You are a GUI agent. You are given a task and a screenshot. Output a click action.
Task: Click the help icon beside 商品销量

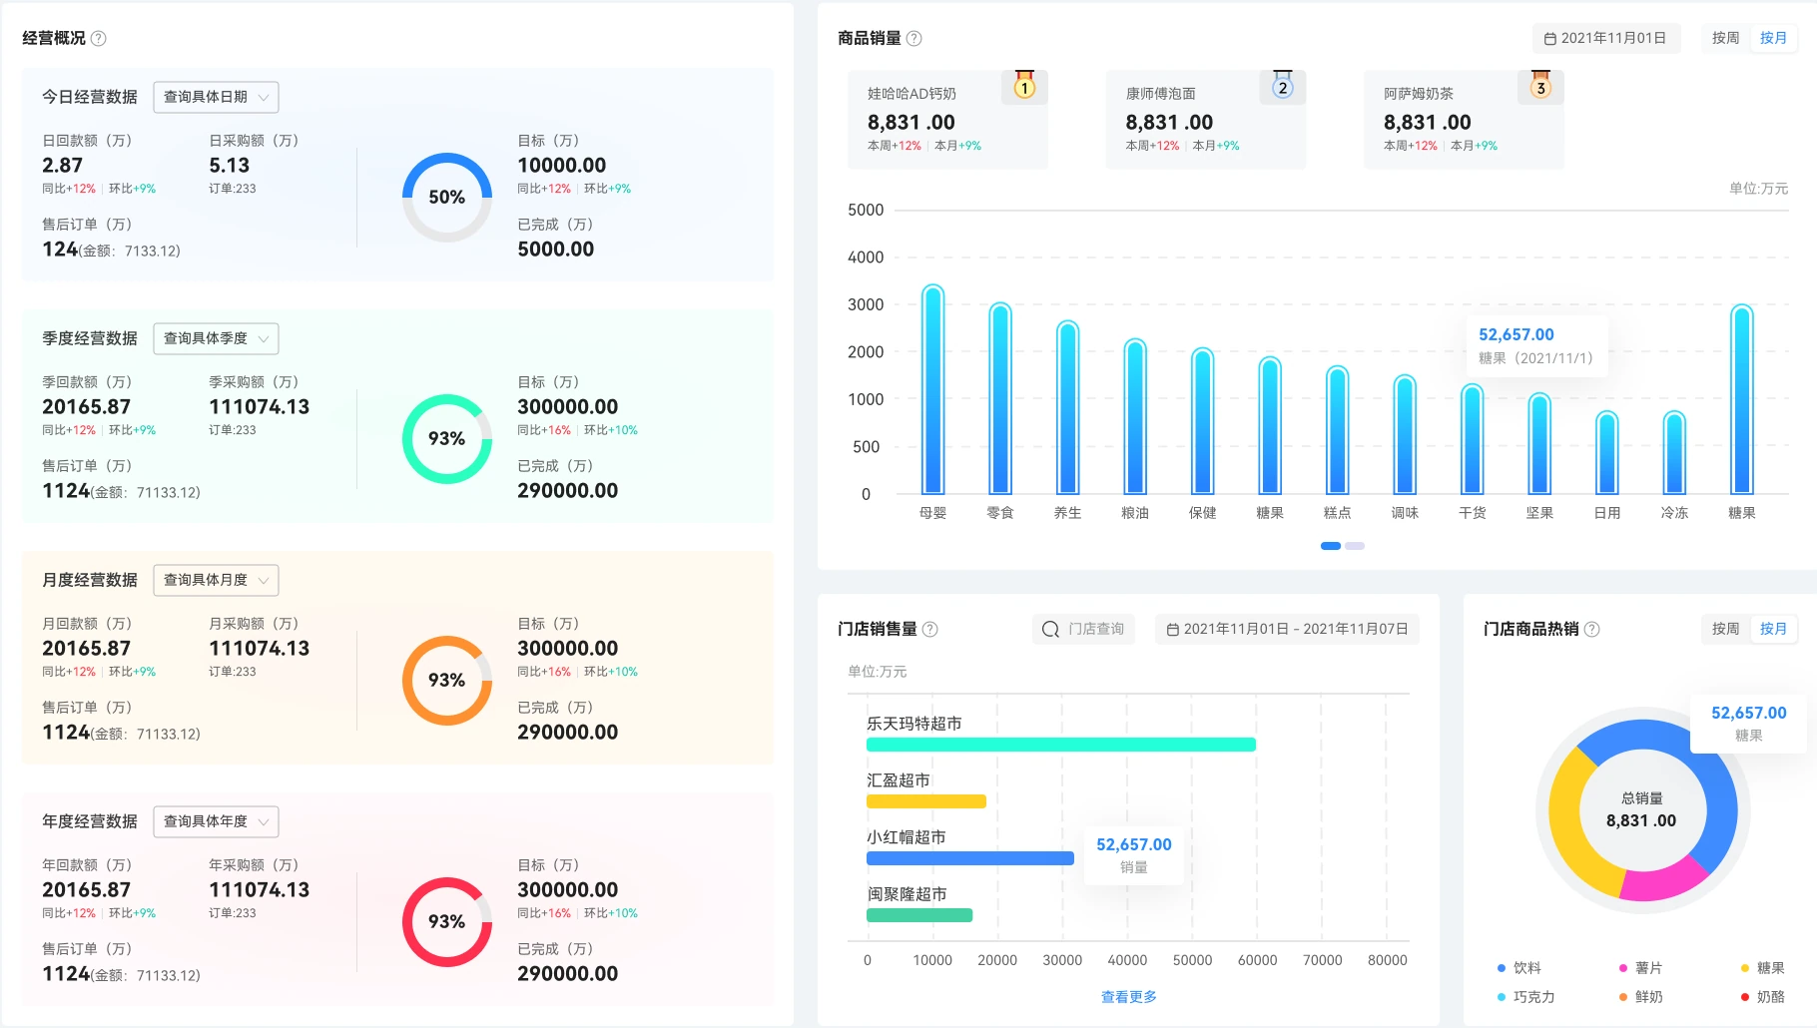(913, 38)
